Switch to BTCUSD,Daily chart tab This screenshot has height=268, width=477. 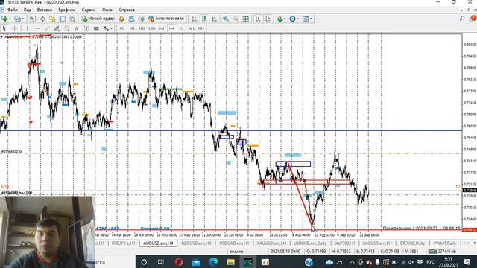[412, 243]
